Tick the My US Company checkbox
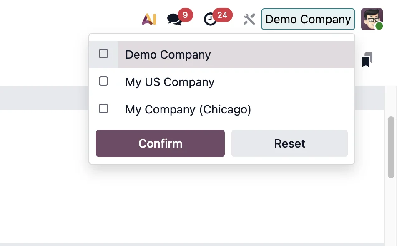The image size is (397, 246). point(103,81)
